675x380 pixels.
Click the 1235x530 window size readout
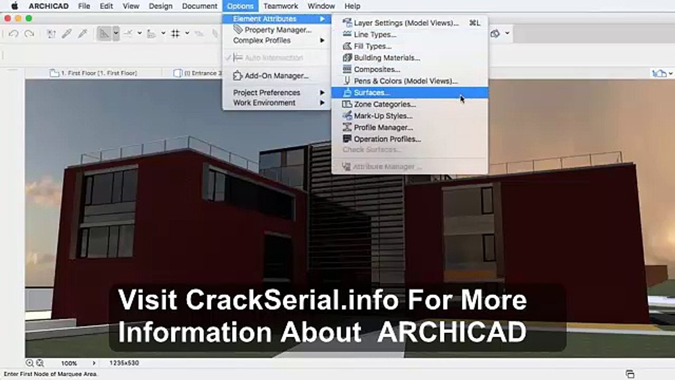click(124, 364)
